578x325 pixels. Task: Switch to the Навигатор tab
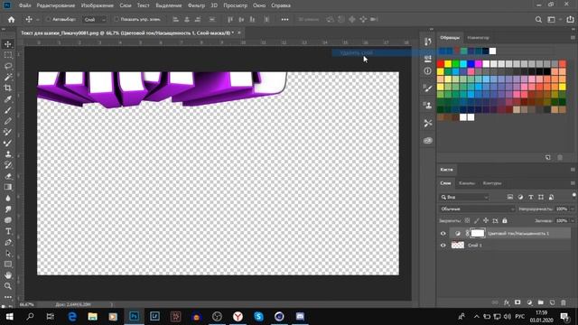coord(478,38)
